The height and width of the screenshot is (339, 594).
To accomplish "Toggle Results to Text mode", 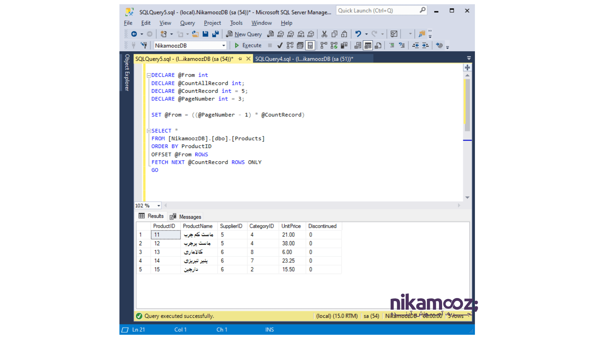I will [358, 45].
